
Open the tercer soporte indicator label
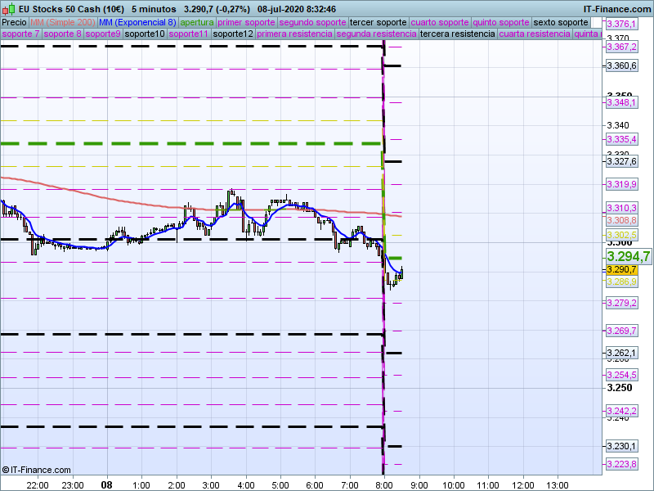click(x=378, y=22)
